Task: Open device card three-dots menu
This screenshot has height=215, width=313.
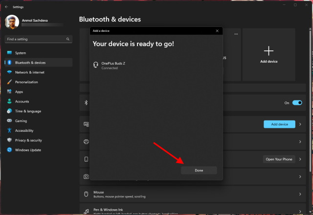Action: pyautogui.click(x=236, y=34)
